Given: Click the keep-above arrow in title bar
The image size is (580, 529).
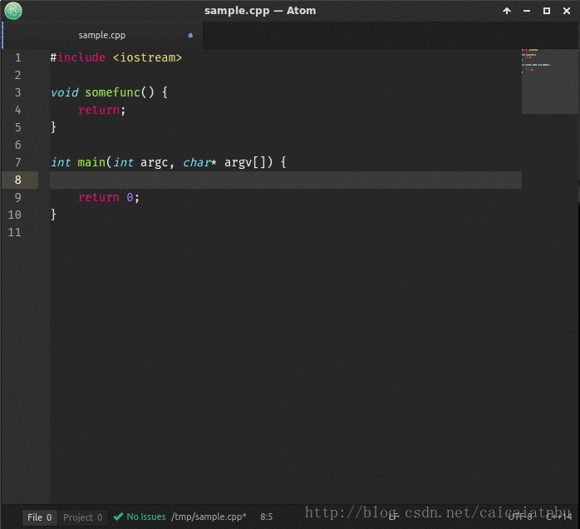Looking at the screenshot, I should pyautogui.click(x=507, y=11).
